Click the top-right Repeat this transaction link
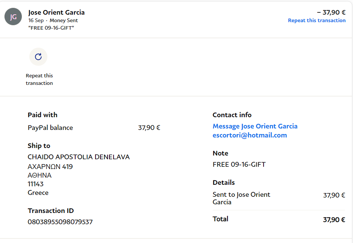This screenshot has width=353, height=243. [x=317, y=21]
